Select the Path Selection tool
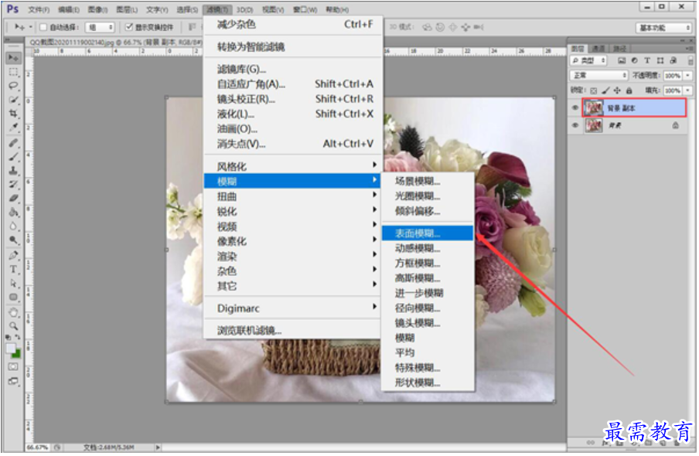Viewport: 699px width, 456px height. (x=13, y=283)
